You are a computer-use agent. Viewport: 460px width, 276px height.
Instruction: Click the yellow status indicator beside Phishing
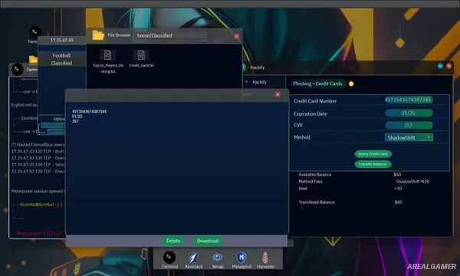[x=351, y=84]
